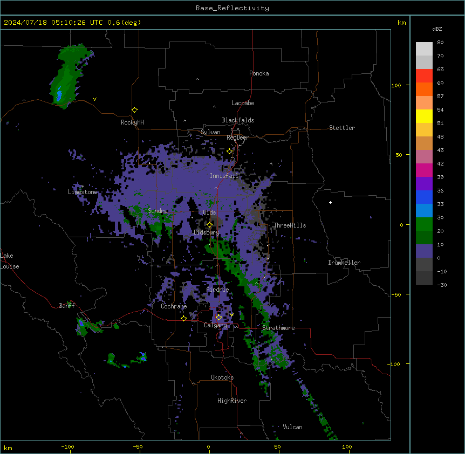Screen dimensions: 465x454
Task: Pick the bright yellow 51–54 dBZ swatch
Action: [x=424, y=116]
